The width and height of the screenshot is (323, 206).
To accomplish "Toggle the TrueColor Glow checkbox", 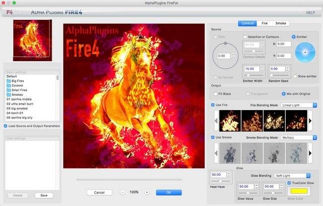I will click(289, 183).
